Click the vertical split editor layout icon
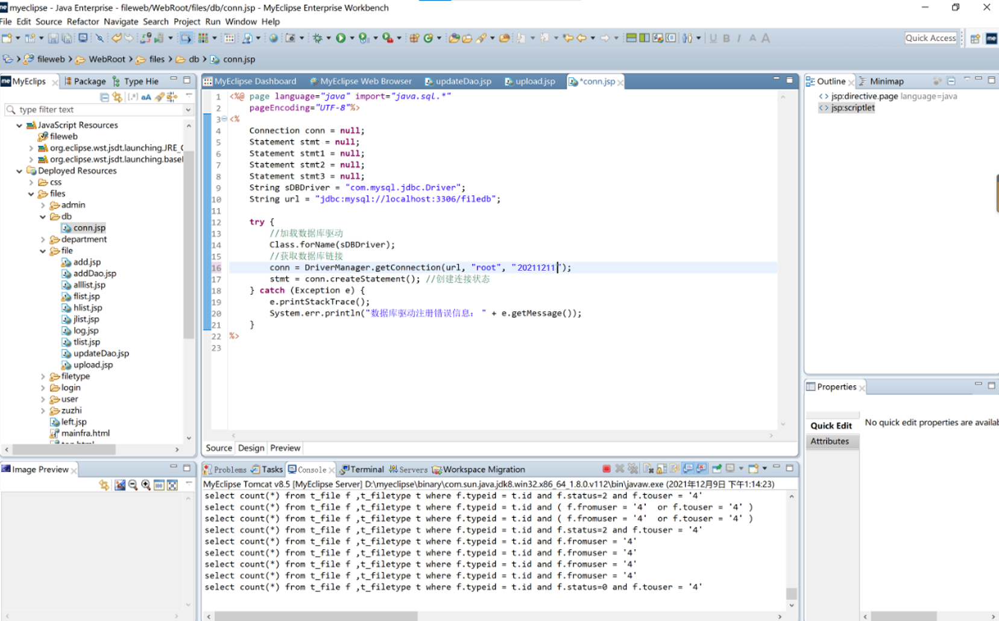The height and width of the screenshot is (621, 999). click(x=644, y=38)
